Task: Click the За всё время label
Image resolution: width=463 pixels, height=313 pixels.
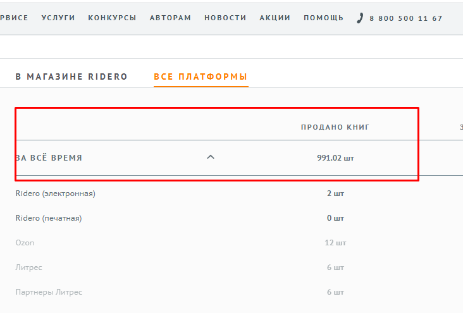Action: click(x=49, y=157)
